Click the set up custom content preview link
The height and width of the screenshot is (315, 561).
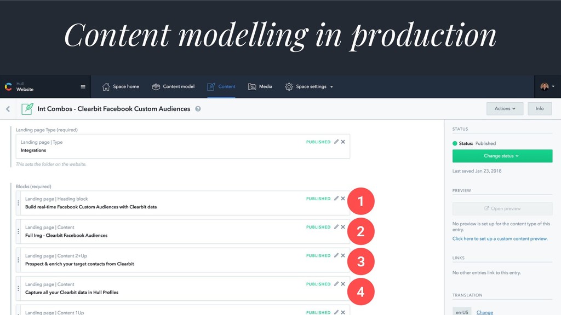(500, 238)
